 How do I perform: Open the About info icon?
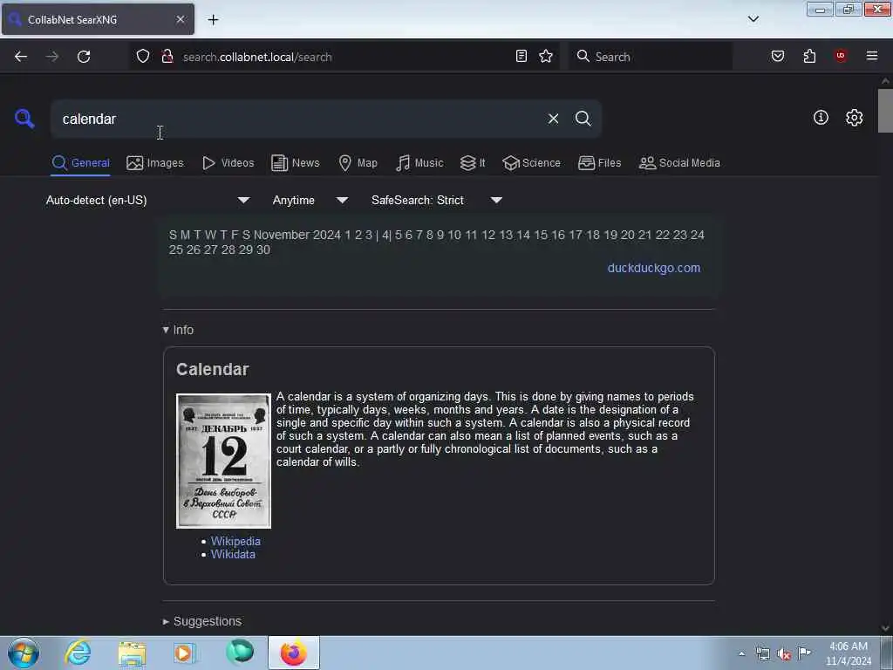(x=821, y=118)
